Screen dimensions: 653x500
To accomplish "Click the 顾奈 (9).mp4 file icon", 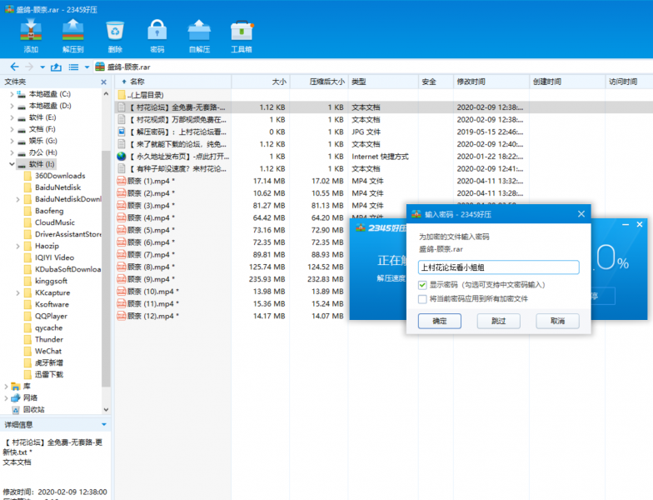I will (122, 279).
